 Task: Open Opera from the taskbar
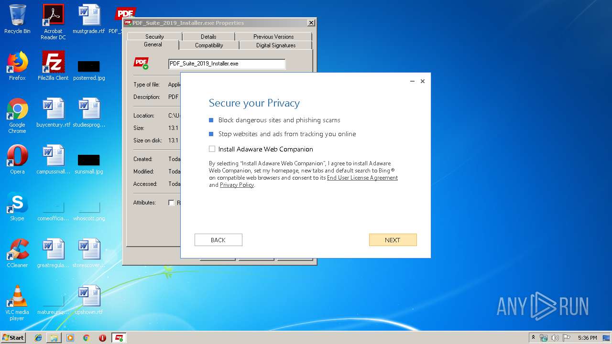102,338
